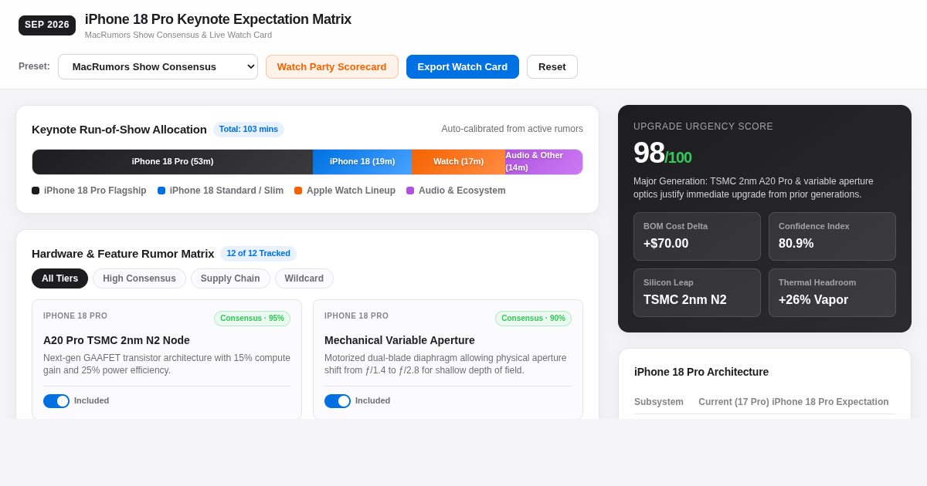
Task: Click the iPhone 18 Pro Architecture heading
Action: click(701, 372)
